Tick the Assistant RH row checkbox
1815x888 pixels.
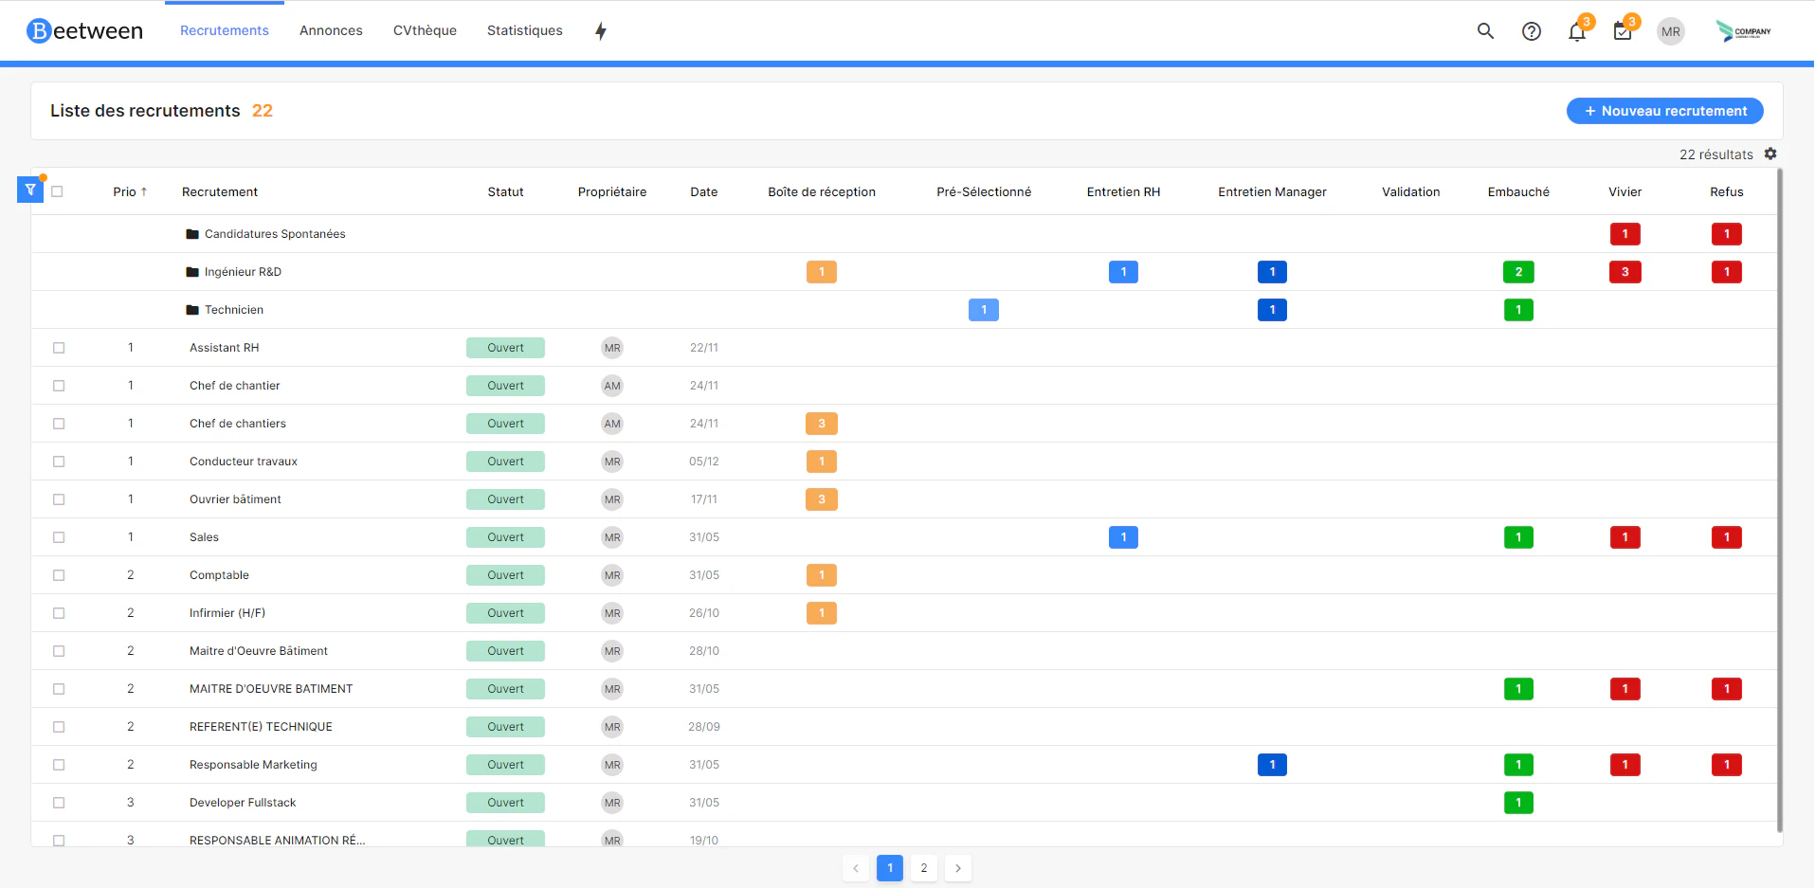click(59, 348)
